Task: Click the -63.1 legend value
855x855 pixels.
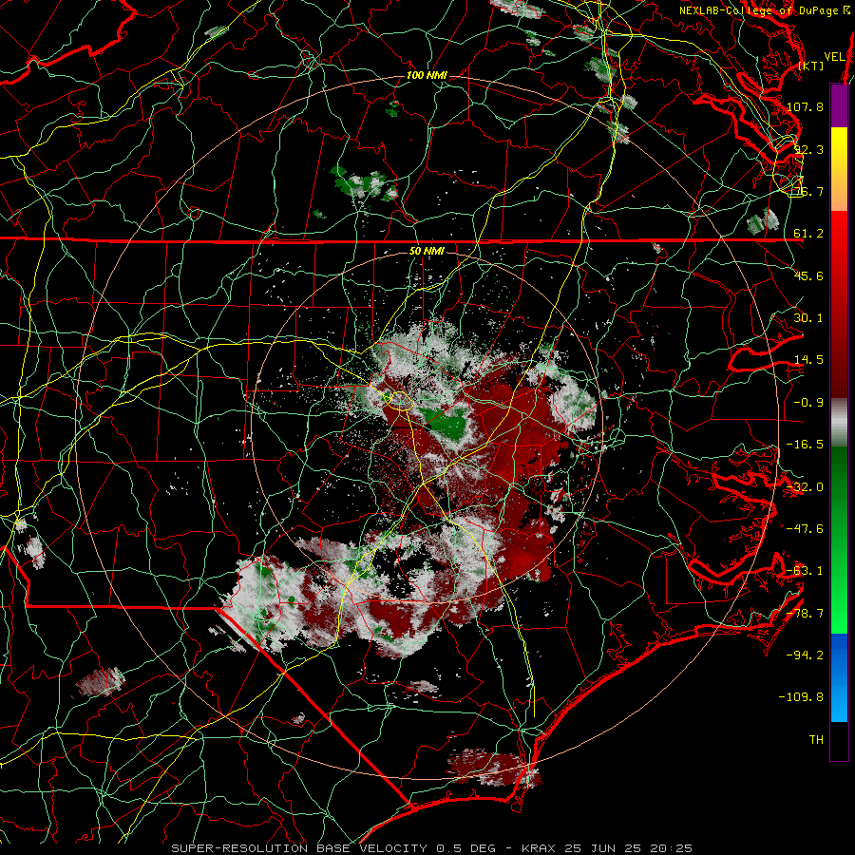Action: 805,571
